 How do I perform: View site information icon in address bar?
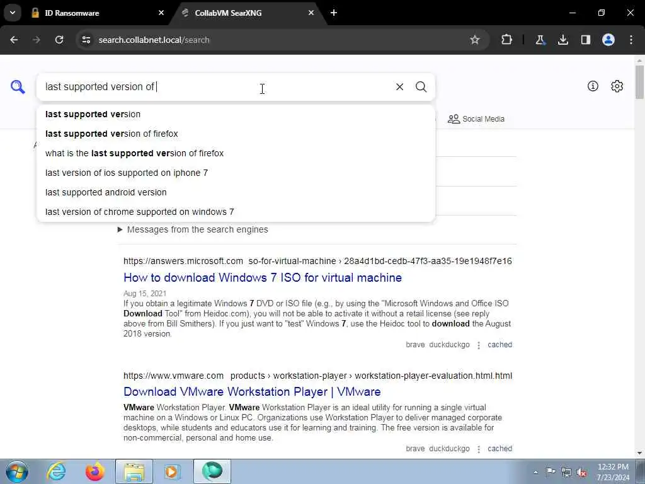pyautogui.click(x=86, y=40)
